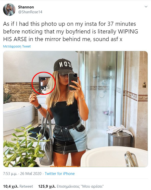View the 10,4 χιλ. retweet count

click(11, 186)
